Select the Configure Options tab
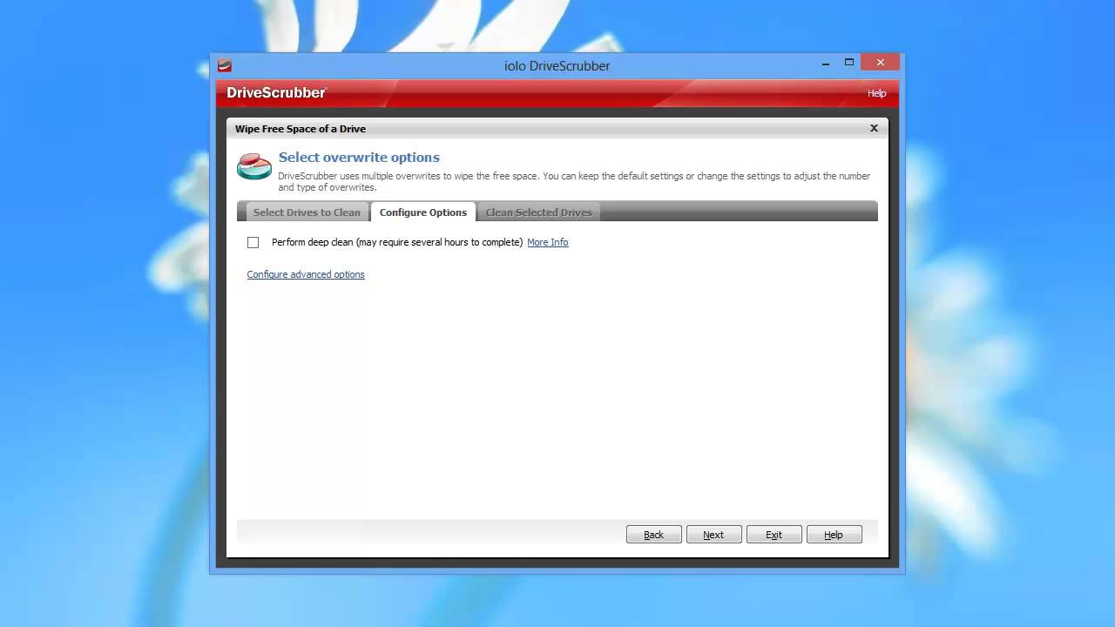The image size is (1115, 627). (423, 212)
